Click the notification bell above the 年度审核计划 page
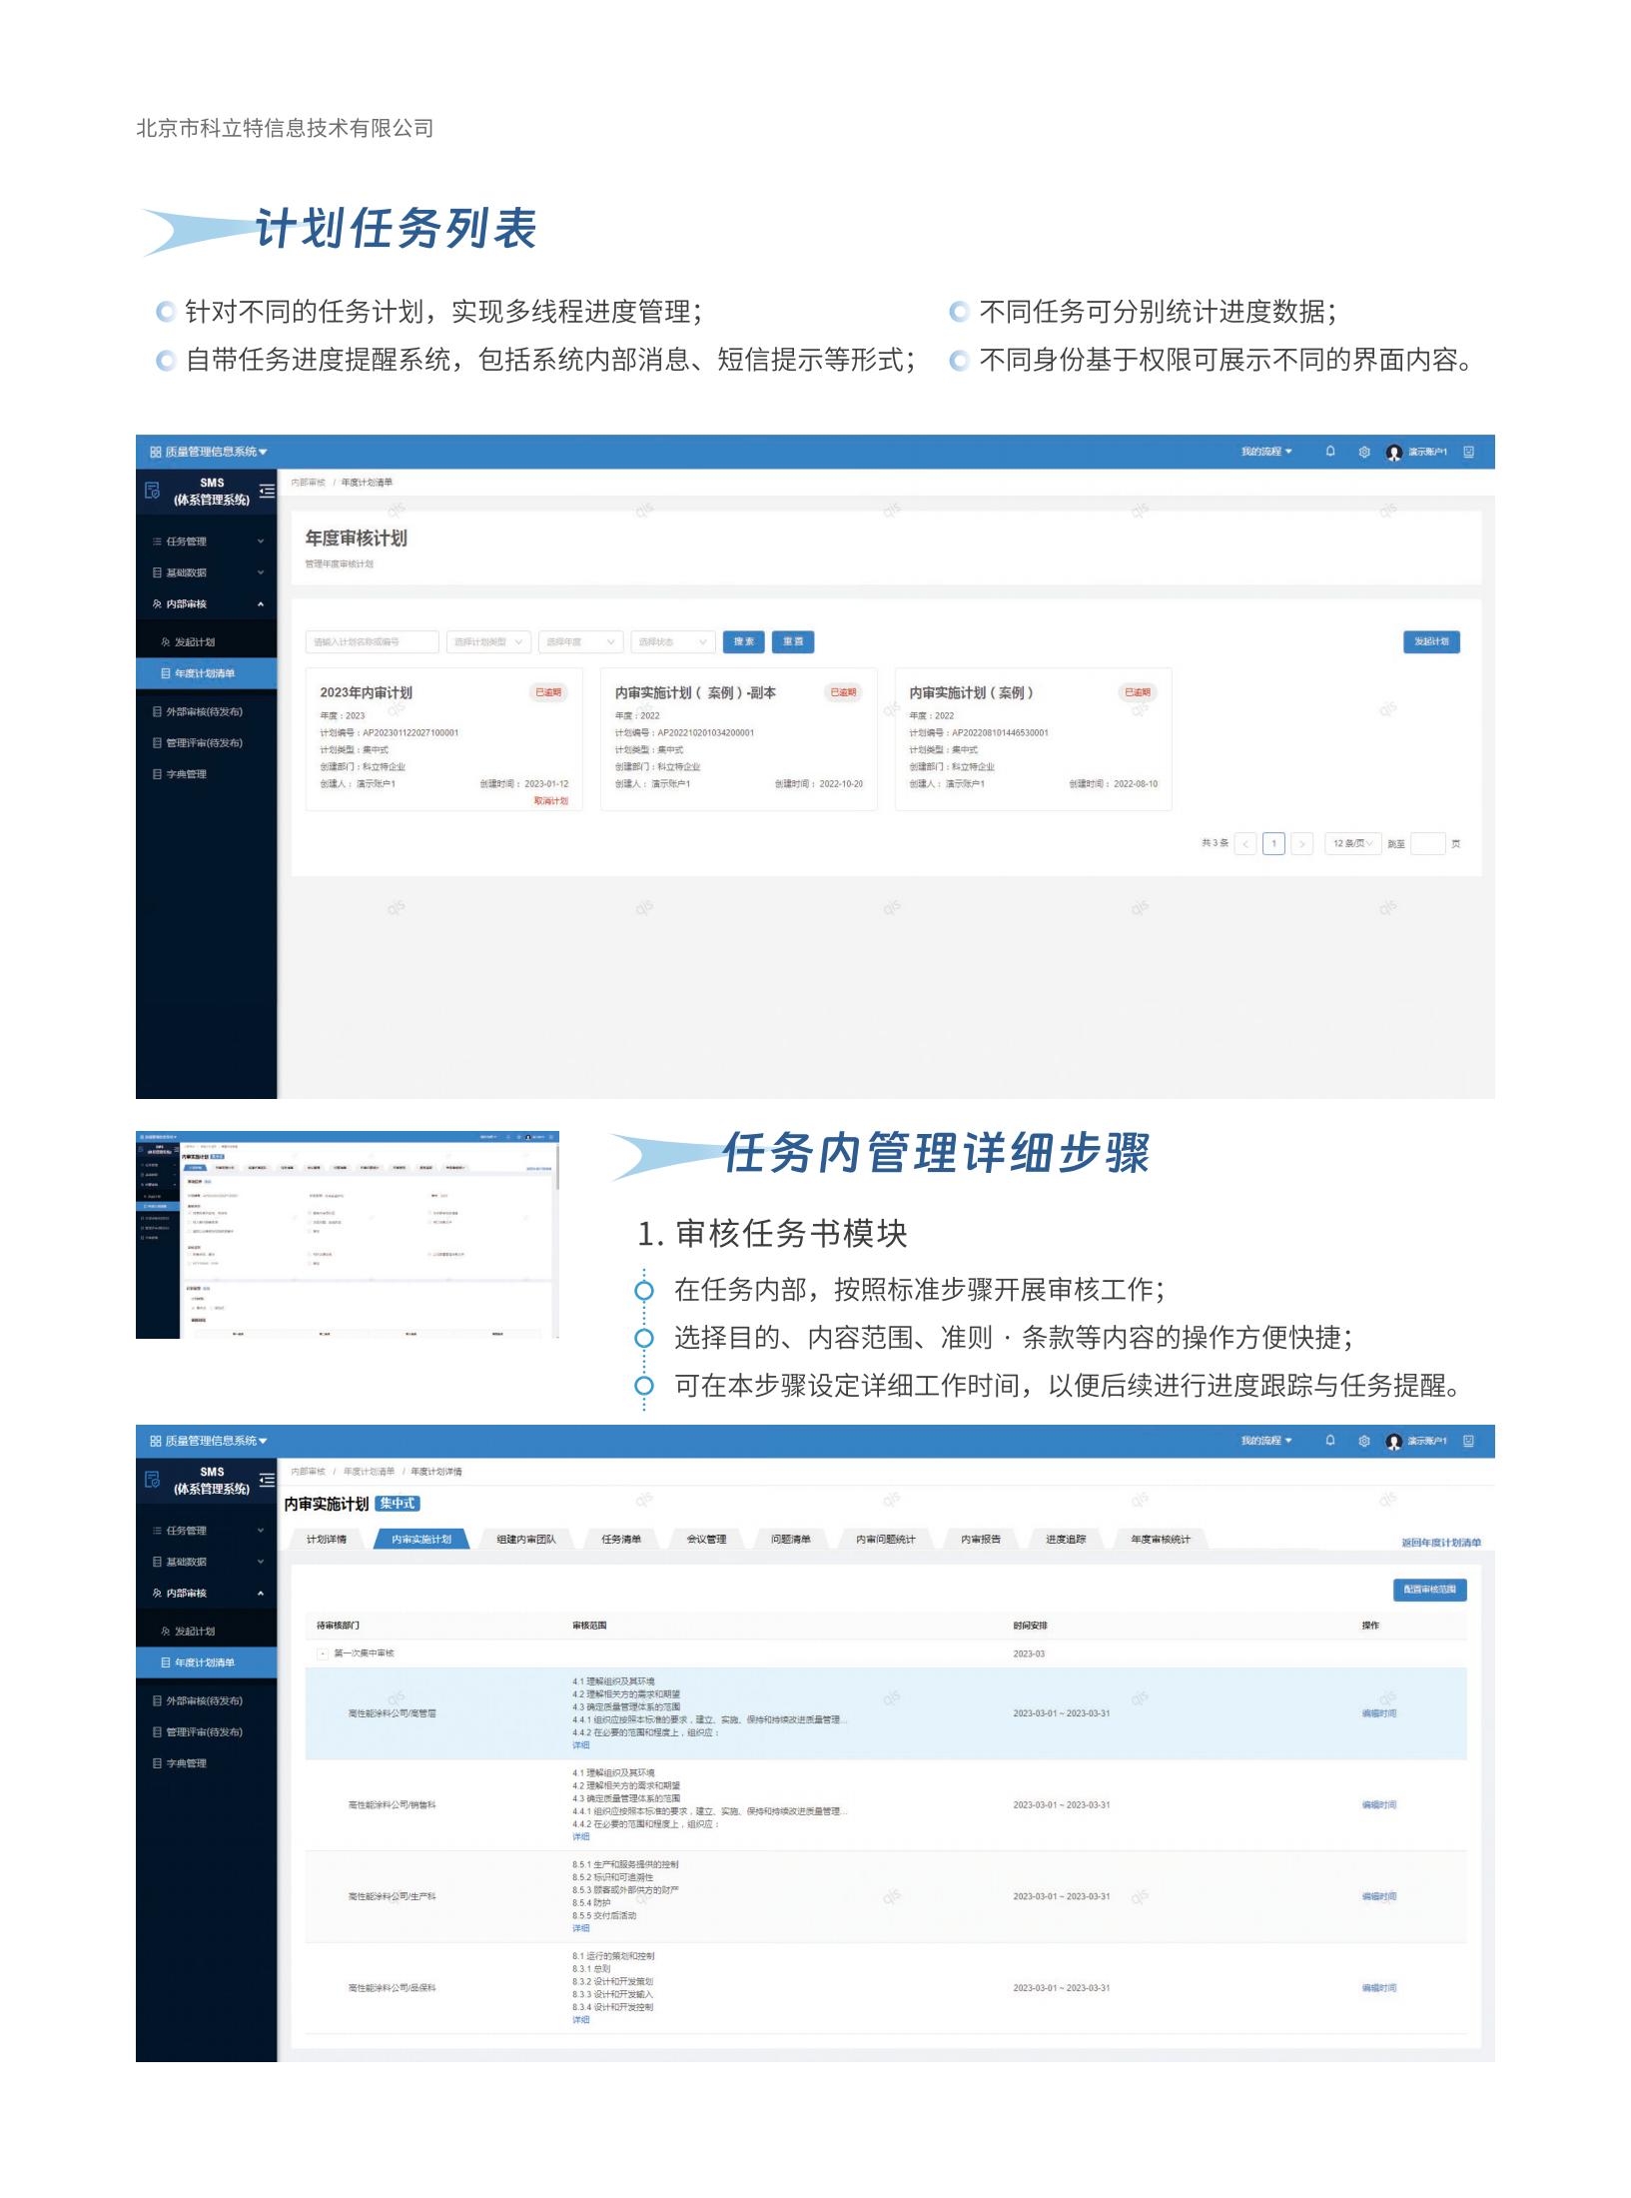Viewport: 1631px width, 2198px height. (x=1330, y=452)
